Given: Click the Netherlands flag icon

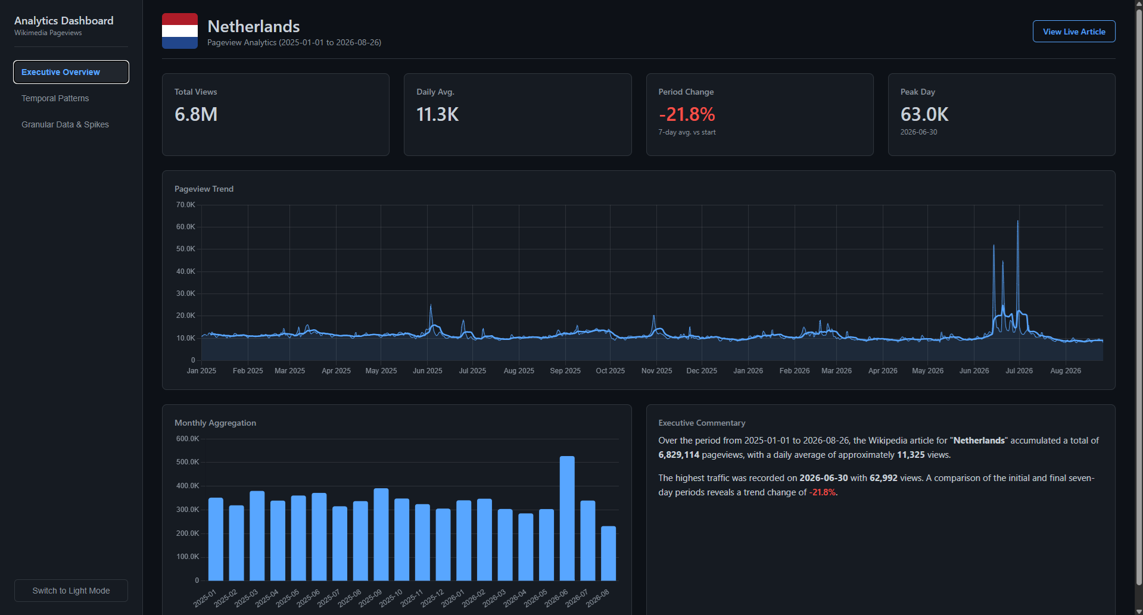Looking at the screenshot, I should pos(180,31).
